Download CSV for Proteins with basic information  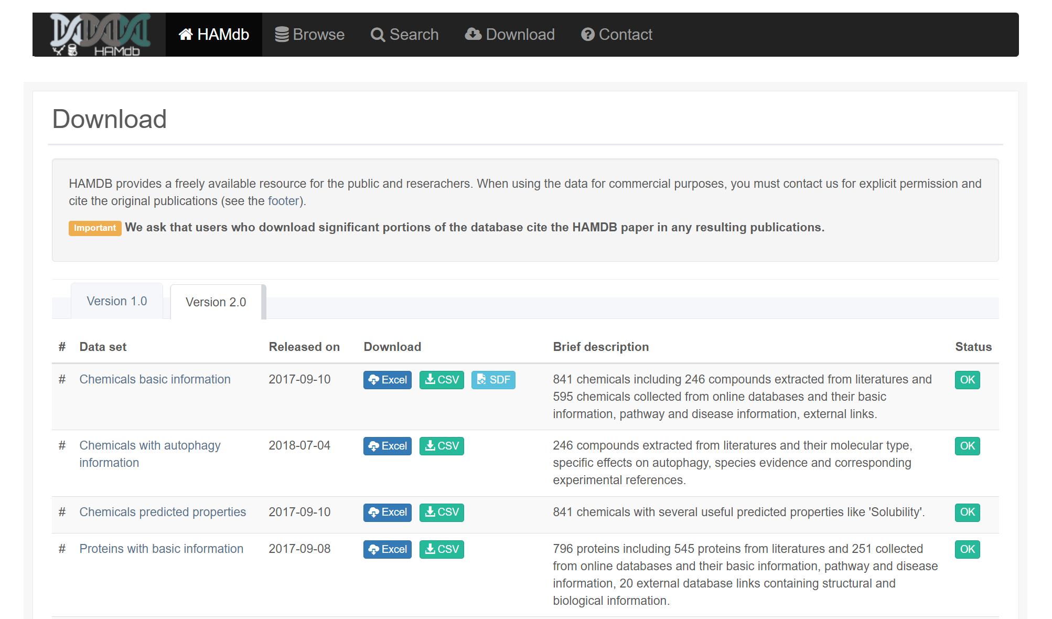tap(442, 549)
